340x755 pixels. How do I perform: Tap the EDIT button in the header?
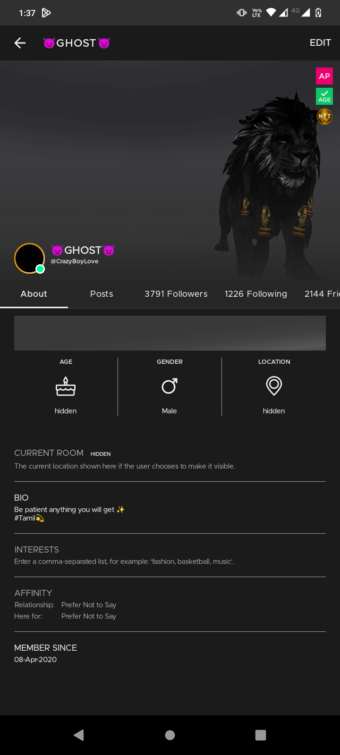[x=320, y=43]
